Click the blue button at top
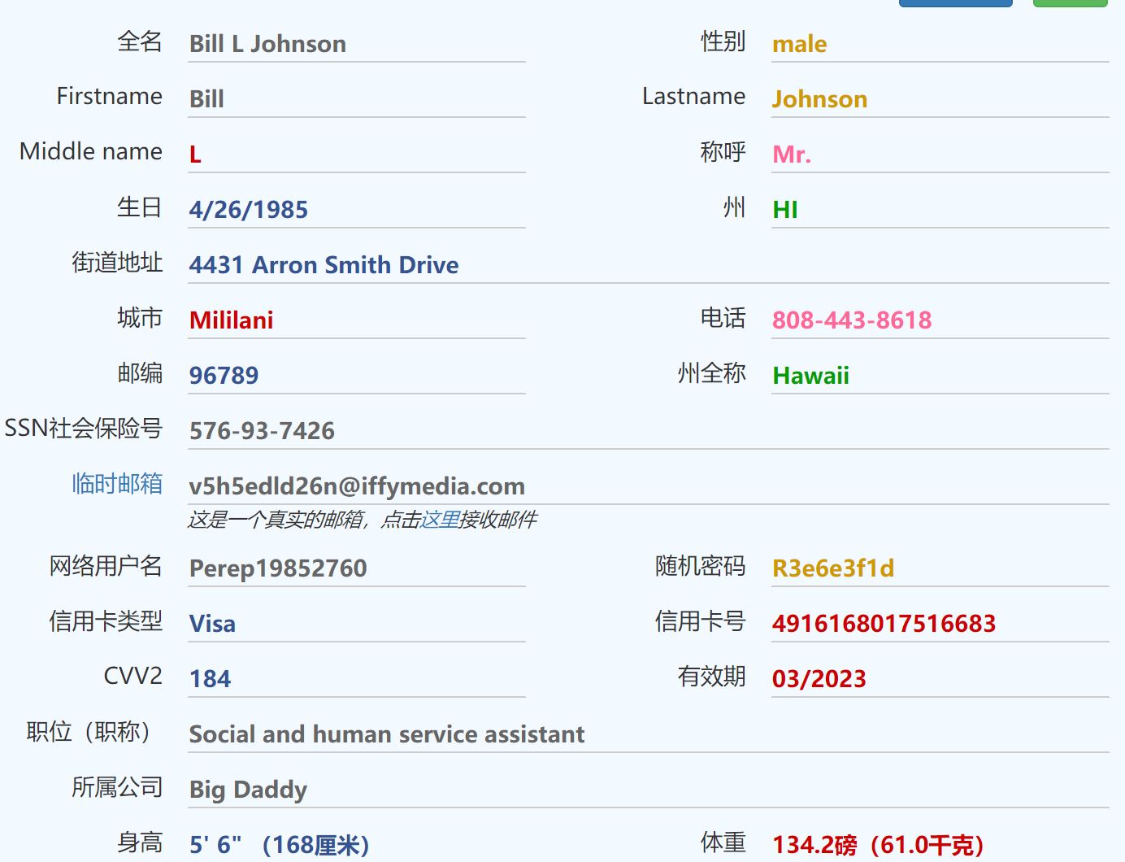Screen dimensions: 1125x862 click(955, 3)
